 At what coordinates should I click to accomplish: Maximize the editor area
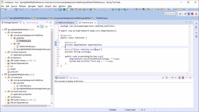190,22
